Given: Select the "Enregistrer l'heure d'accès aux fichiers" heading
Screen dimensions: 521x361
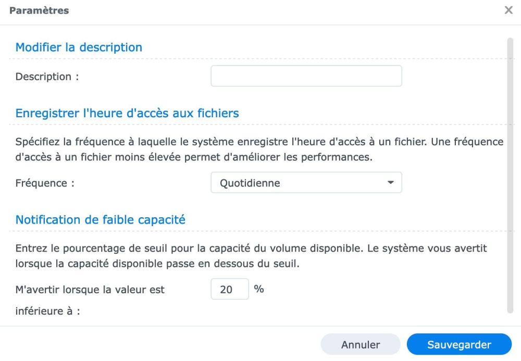Looking at the screenshot, I should point(127,113).
